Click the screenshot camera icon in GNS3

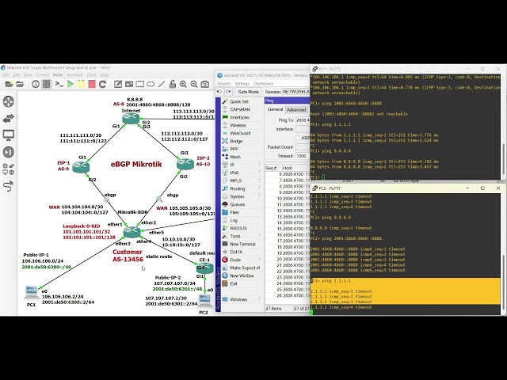tap(204, 85)
